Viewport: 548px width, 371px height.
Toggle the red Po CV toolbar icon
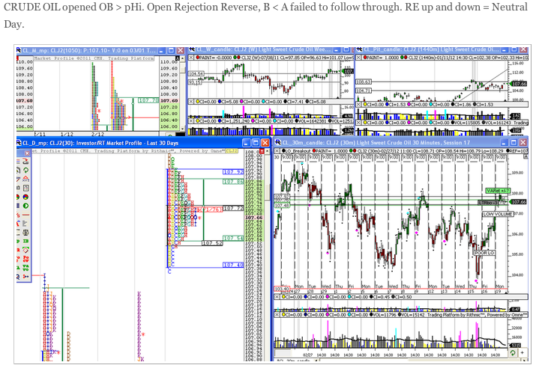click(25, 259)
